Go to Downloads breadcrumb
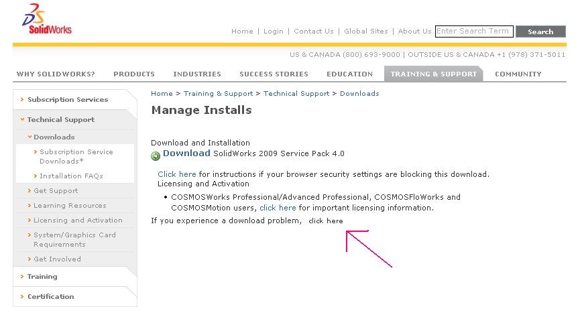This screenshot has height=313, width=582. coord(359,94)
